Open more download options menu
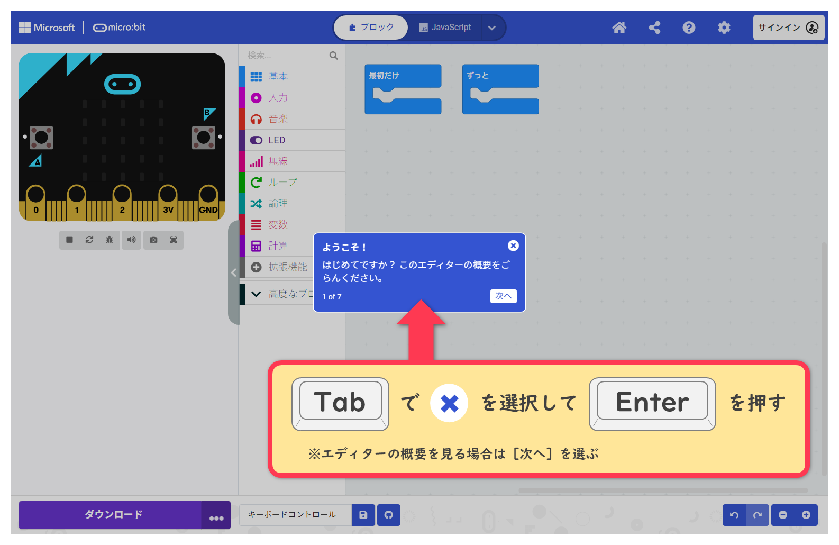The image size is (839, 545). 216,515
